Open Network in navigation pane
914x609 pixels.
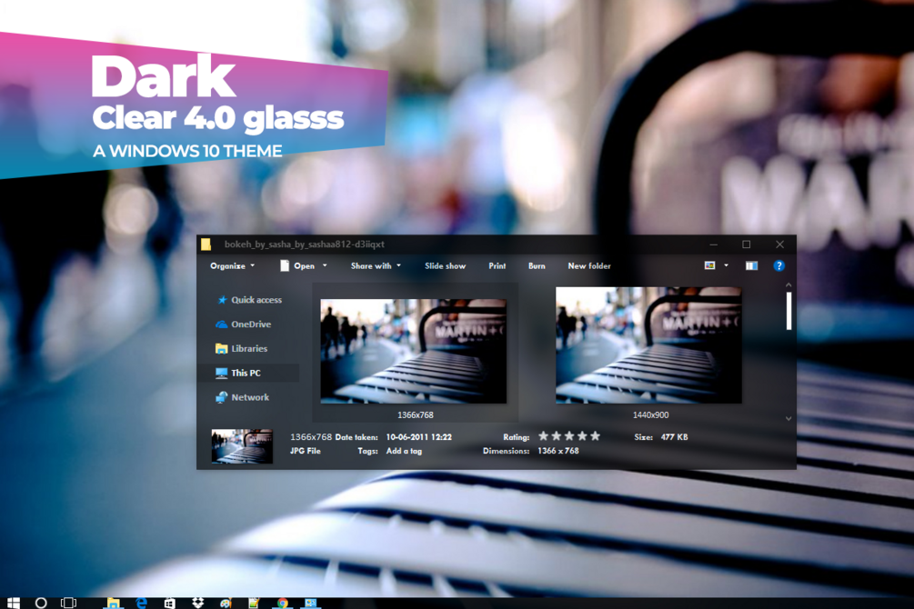(249, 397)
